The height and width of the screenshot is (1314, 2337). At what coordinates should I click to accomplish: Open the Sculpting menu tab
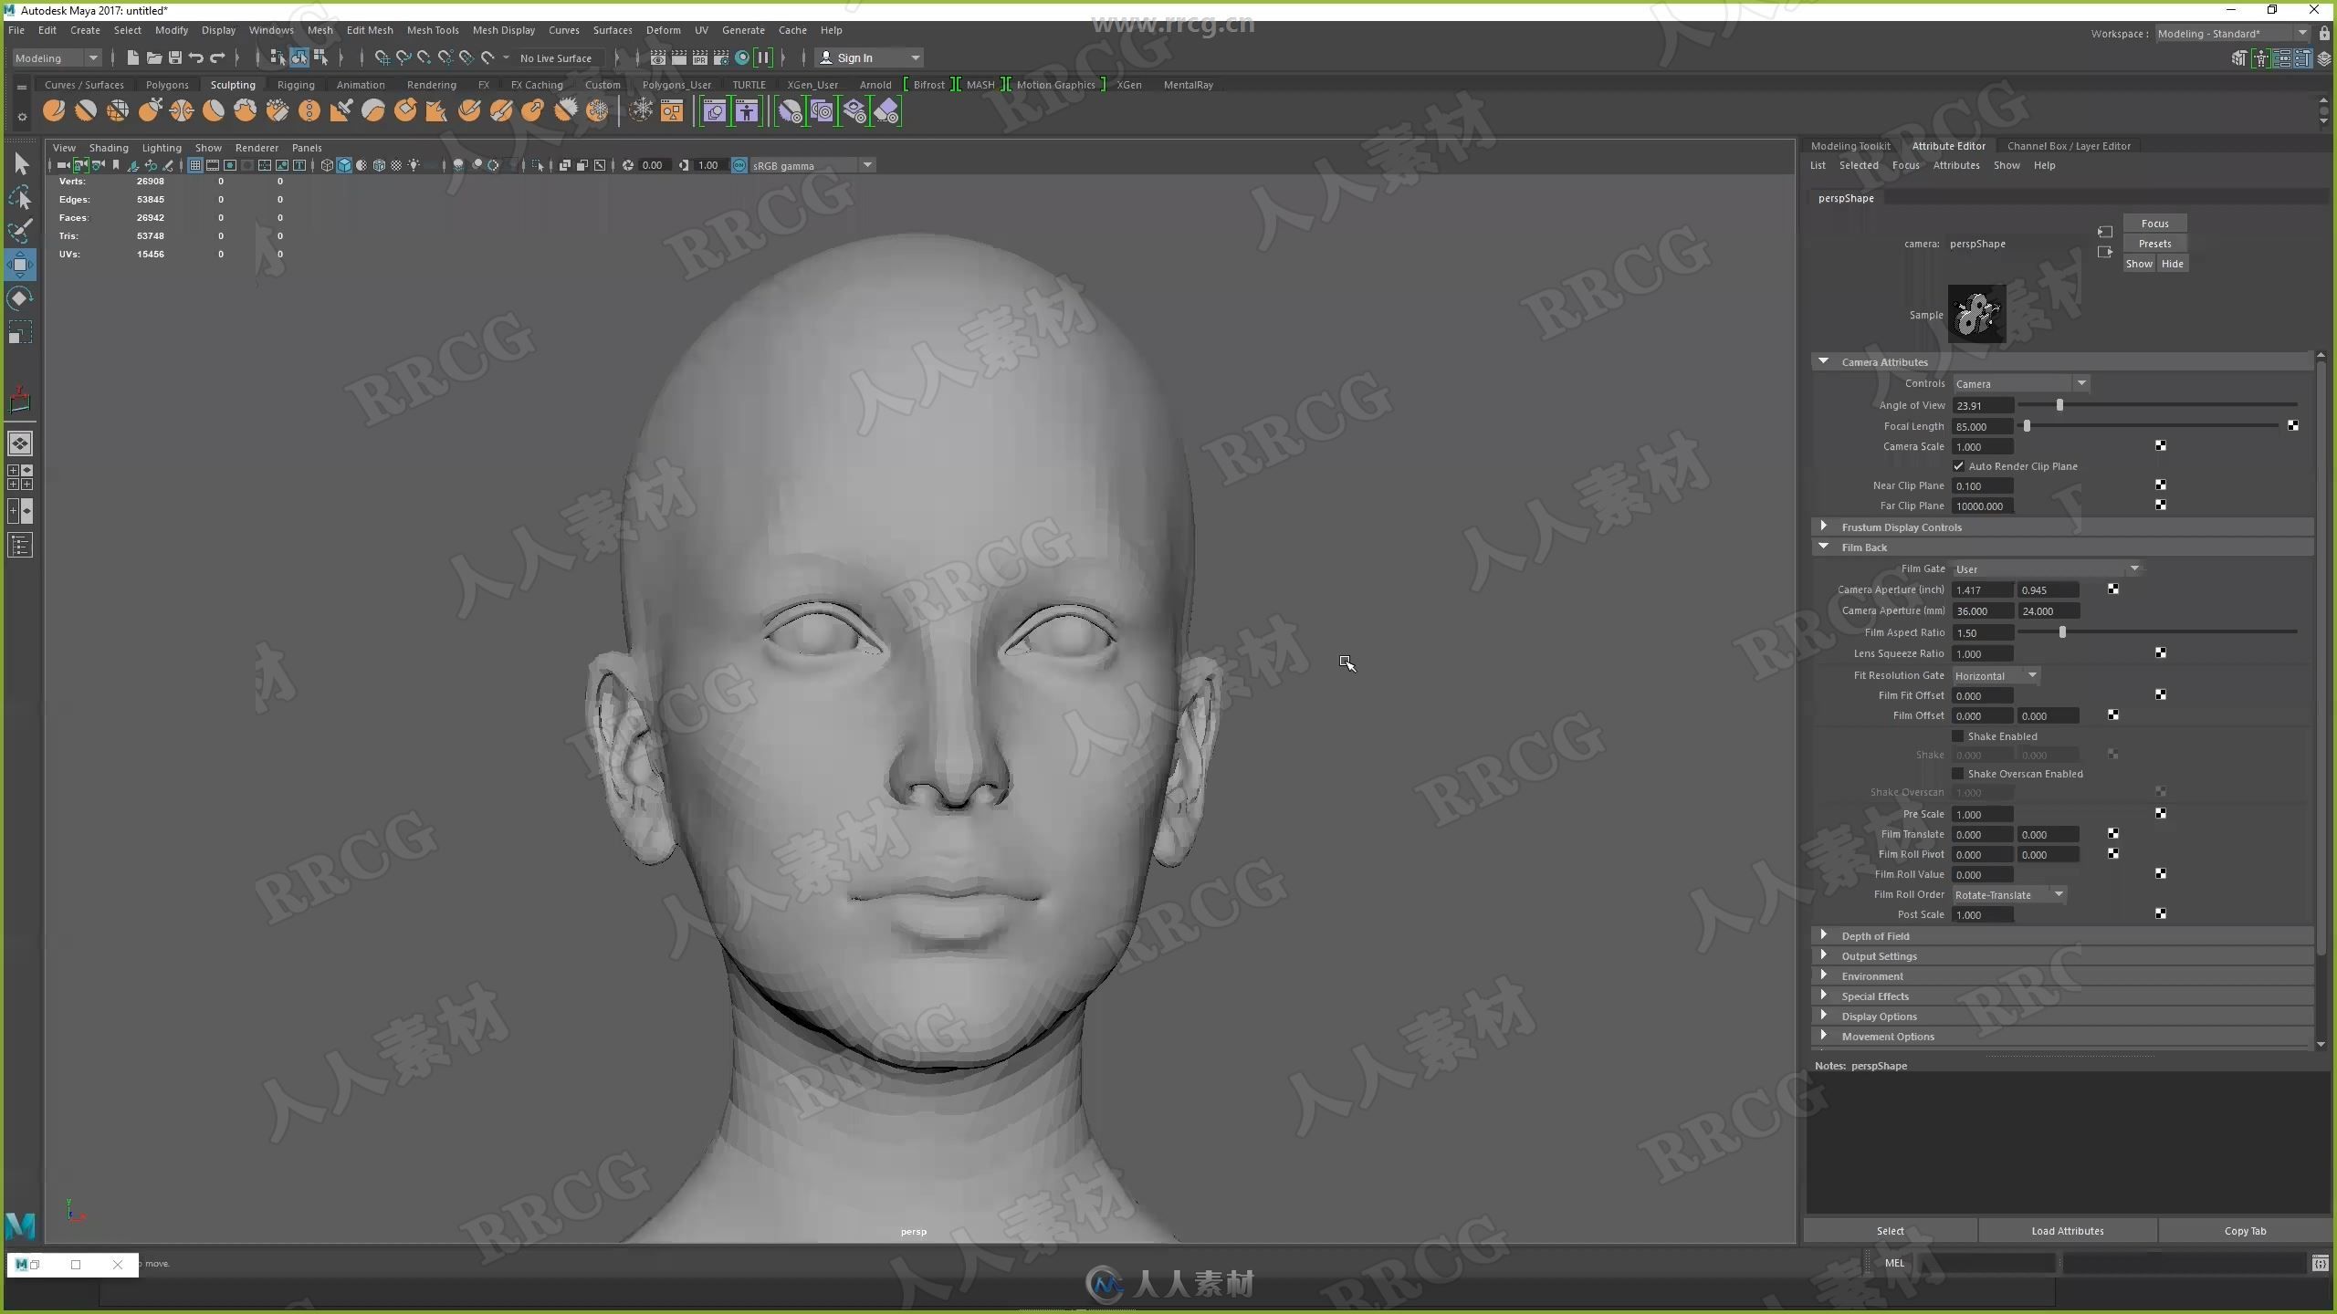(x=231, y=83)
